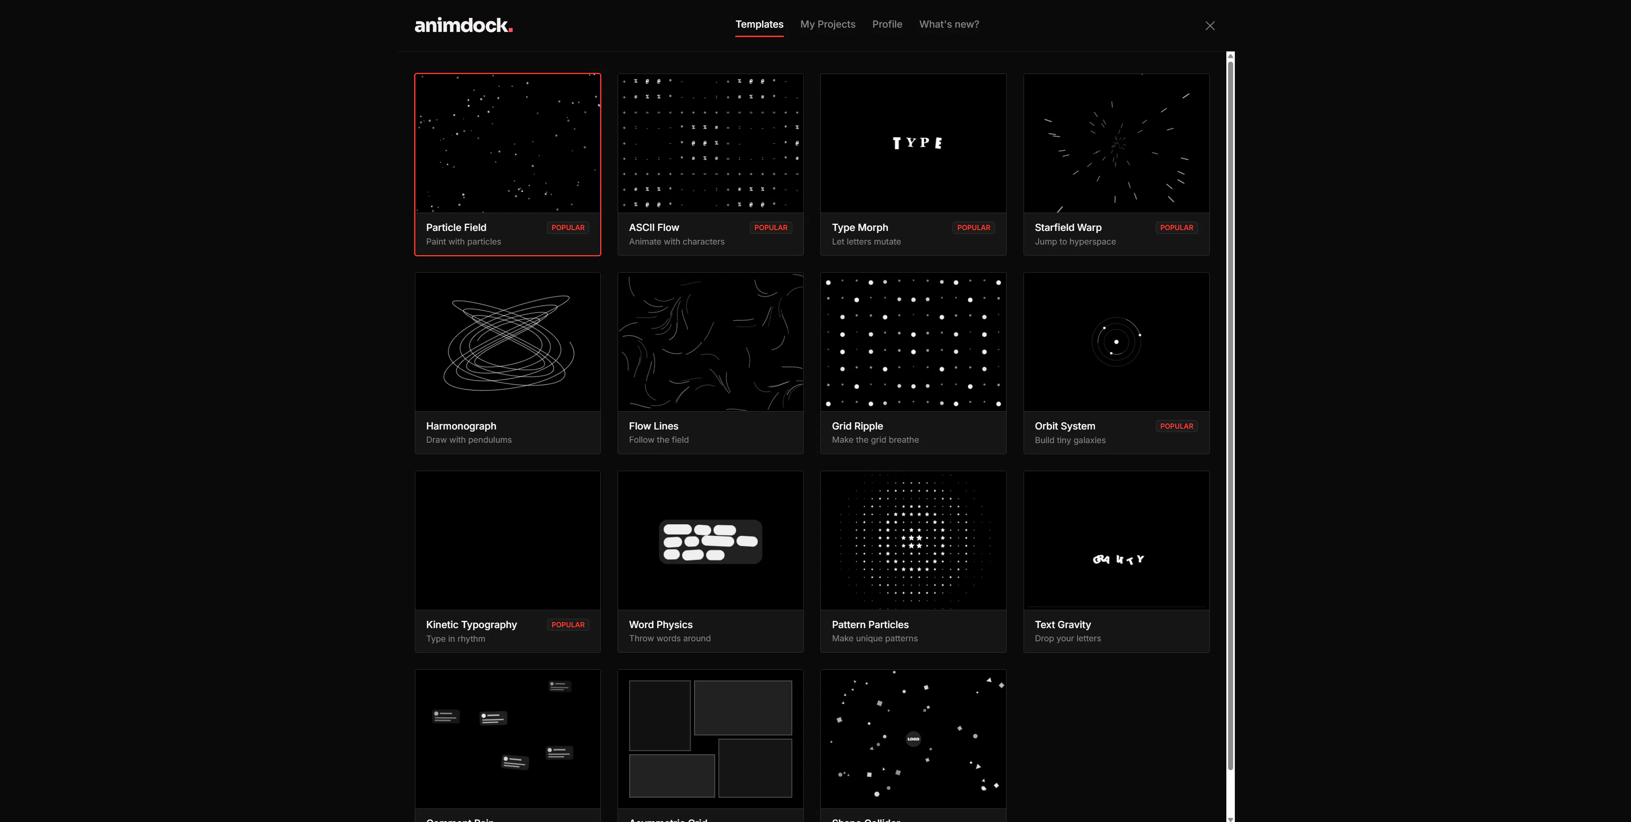
Task: Click the Word Physics title text
Action: [661, 624]
